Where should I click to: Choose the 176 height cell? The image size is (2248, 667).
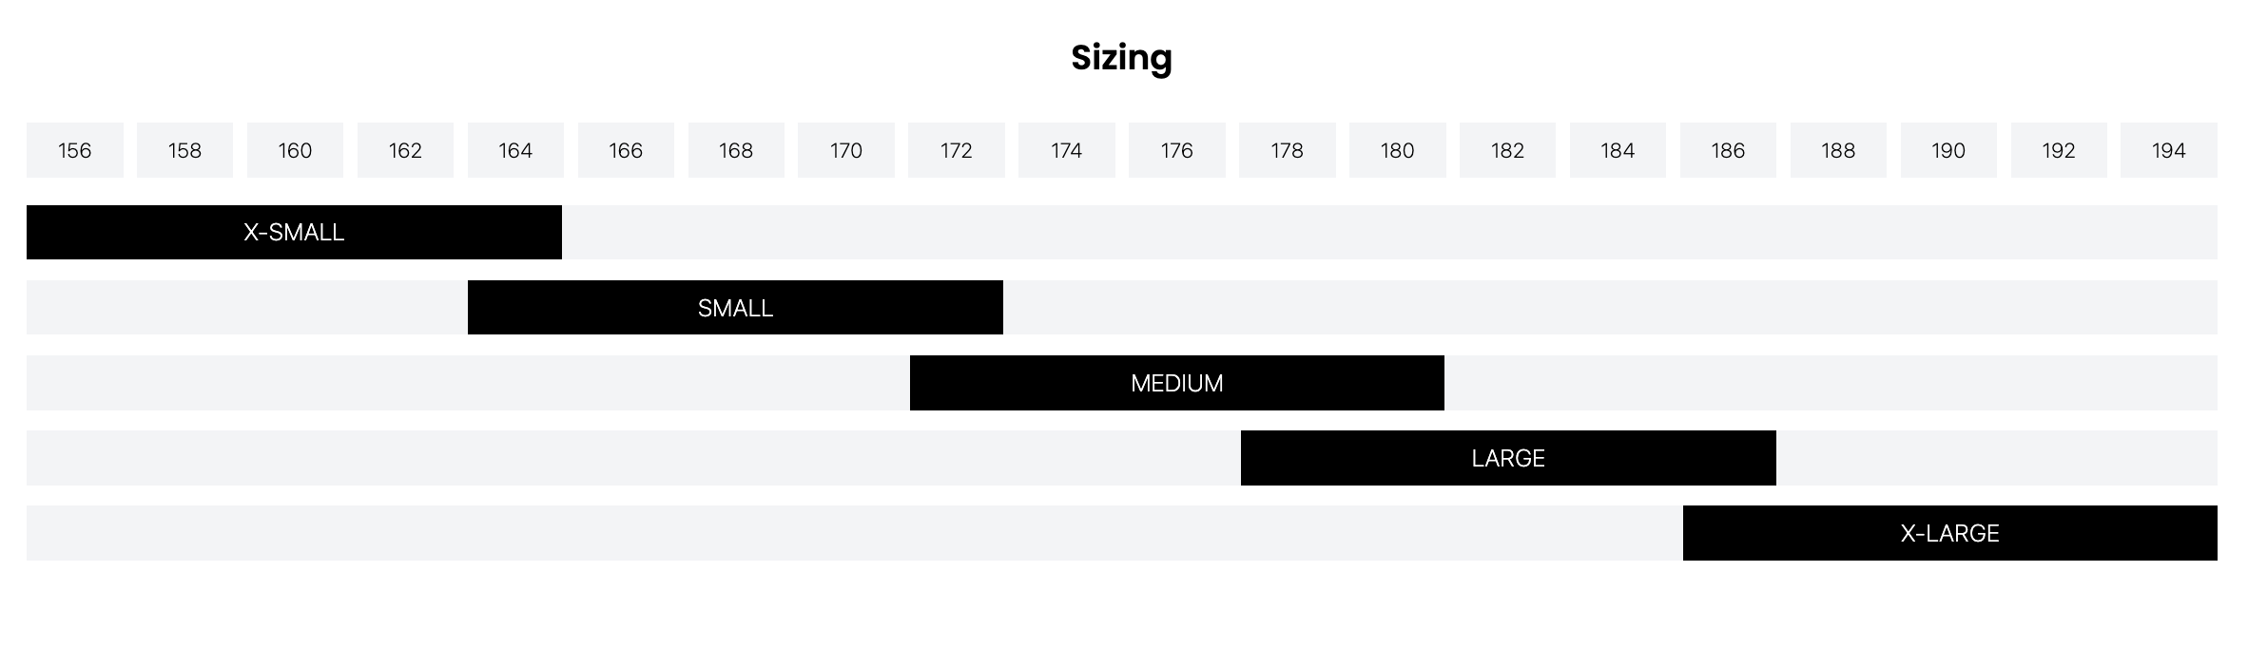tap(1176, 150)
